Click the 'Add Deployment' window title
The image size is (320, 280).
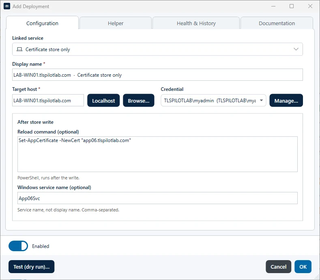(x=31, y=6)
